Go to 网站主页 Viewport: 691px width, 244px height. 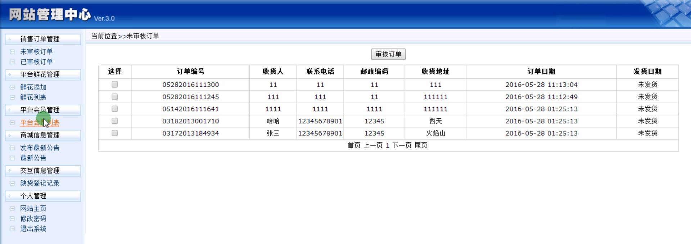coord(33,209)
